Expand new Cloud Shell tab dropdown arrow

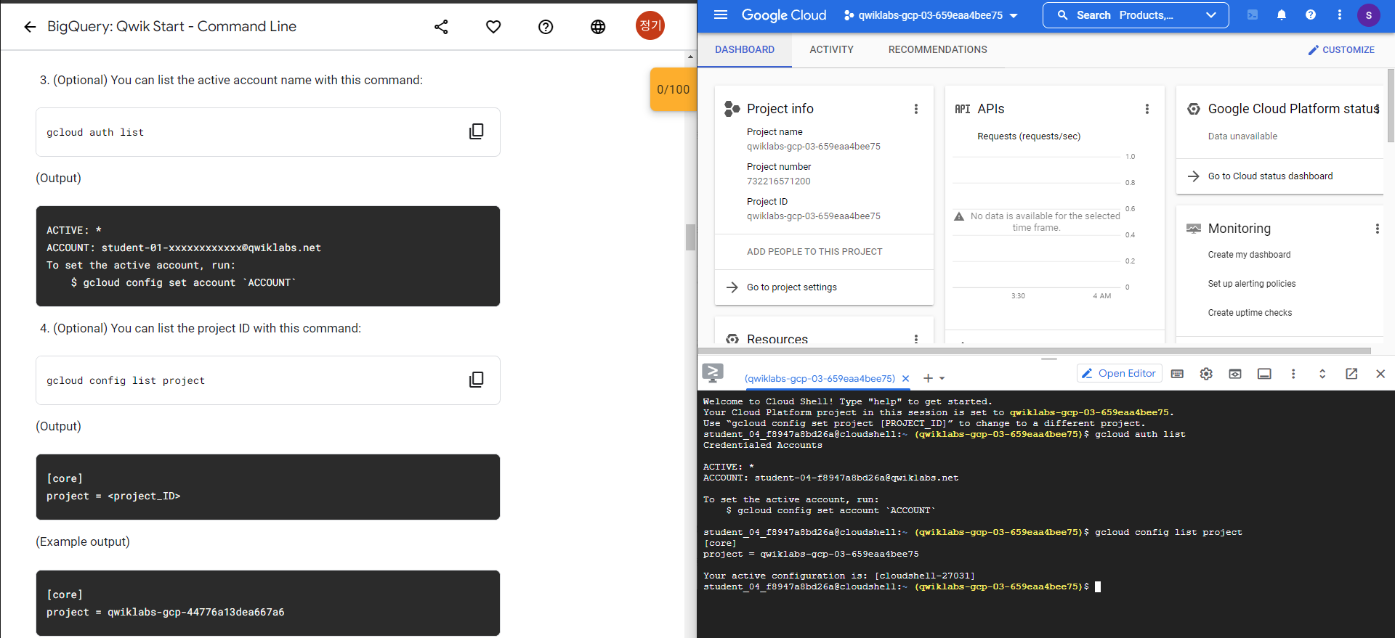[x=942, y=378]
